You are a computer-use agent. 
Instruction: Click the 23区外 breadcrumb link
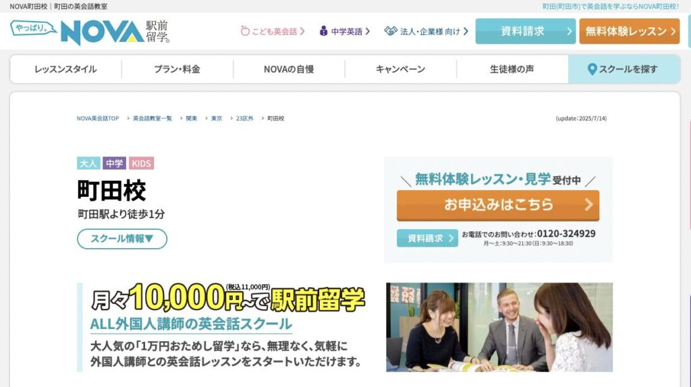click(244, 119)
